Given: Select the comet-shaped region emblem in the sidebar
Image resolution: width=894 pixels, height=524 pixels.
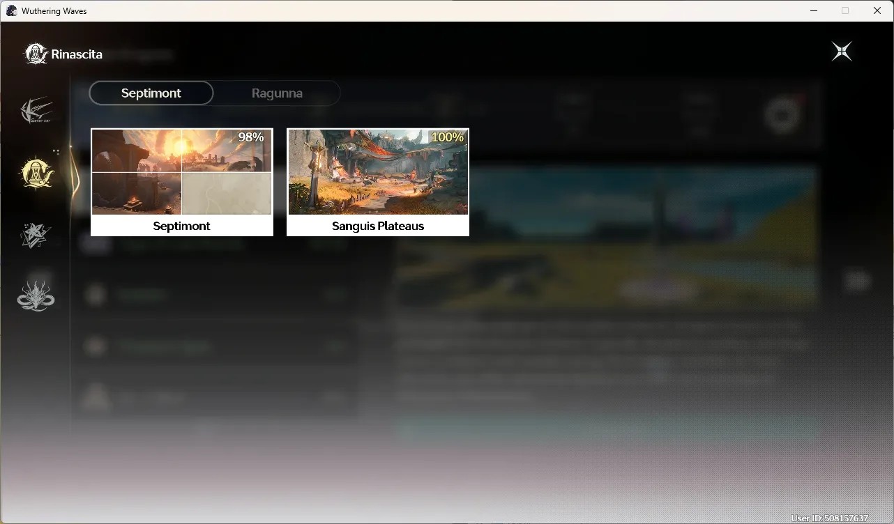Looking at the screenshot, I should [x=36, y=110].
